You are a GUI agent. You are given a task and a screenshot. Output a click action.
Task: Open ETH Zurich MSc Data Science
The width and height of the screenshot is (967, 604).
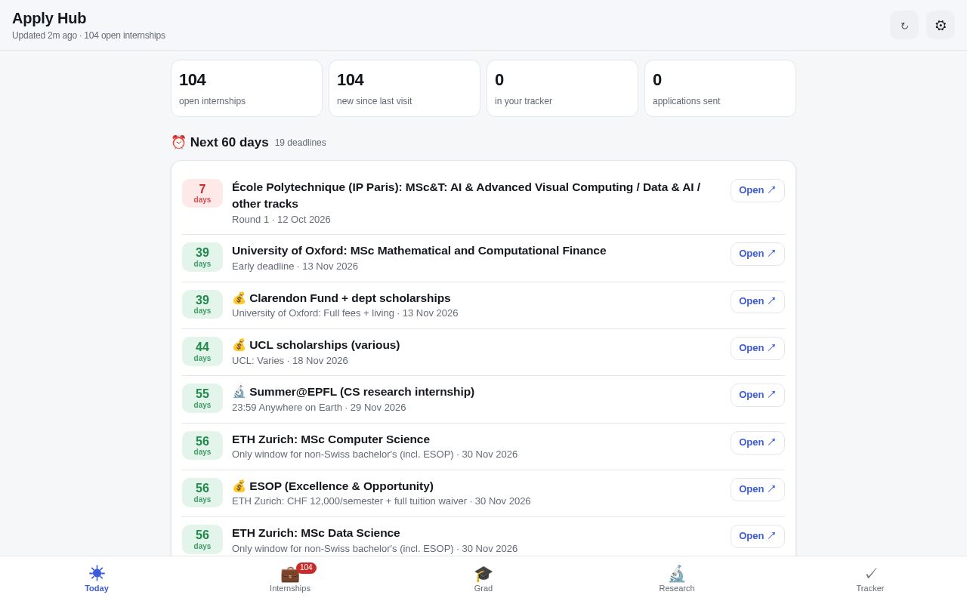point(757,536)
